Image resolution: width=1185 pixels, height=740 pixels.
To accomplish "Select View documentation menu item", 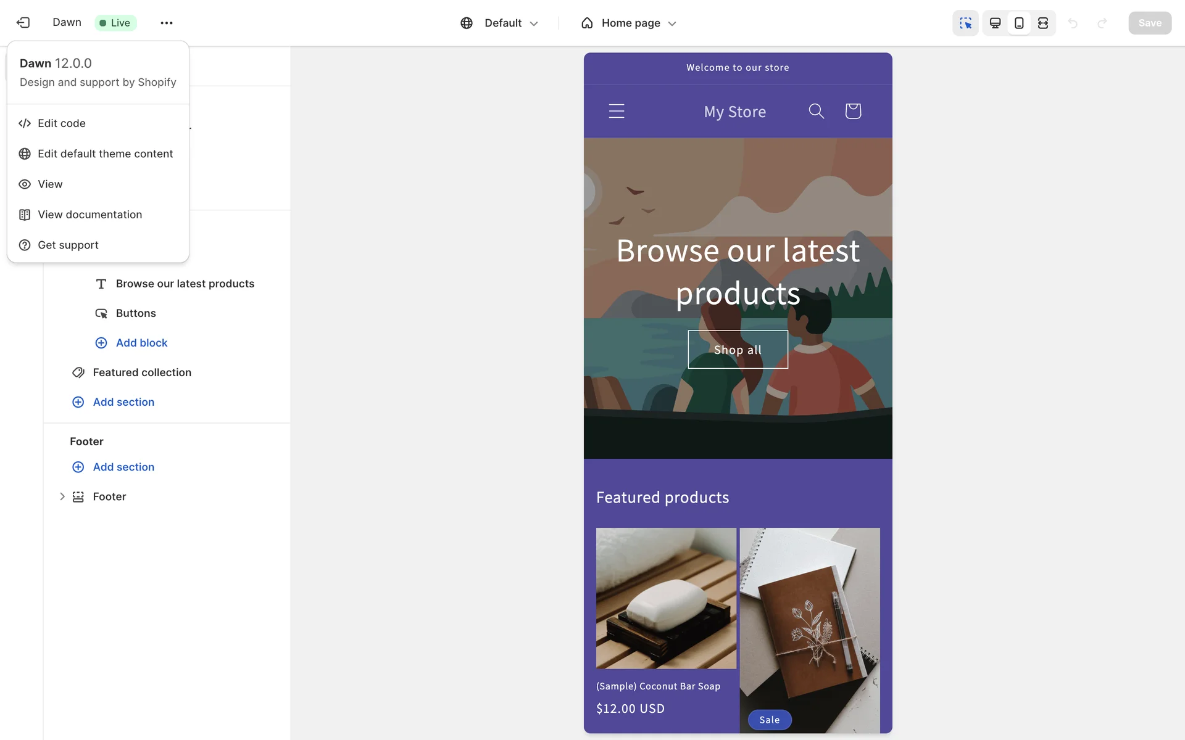I will 89,215.
